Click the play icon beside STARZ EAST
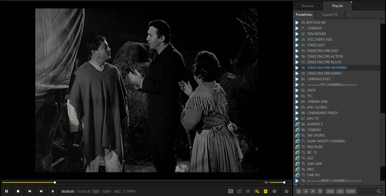 tap(297, 45)
